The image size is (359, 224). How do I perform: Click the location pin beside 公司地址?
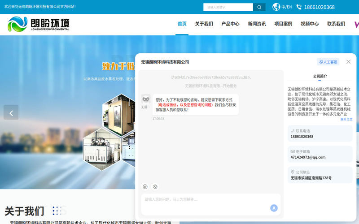click(x=293, y=172)
